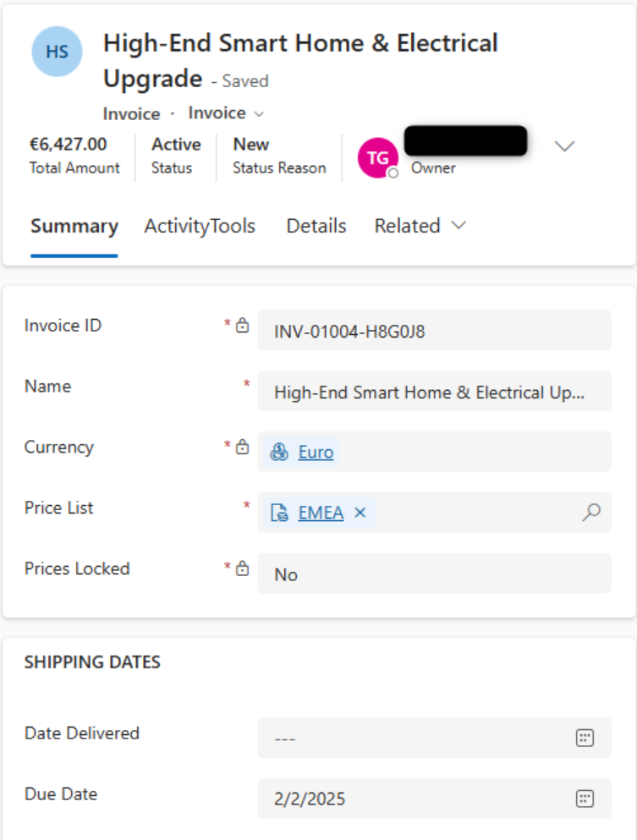Click the lock icon beside Prices Locked
The image size is (637, 840).
click(243, 568)
